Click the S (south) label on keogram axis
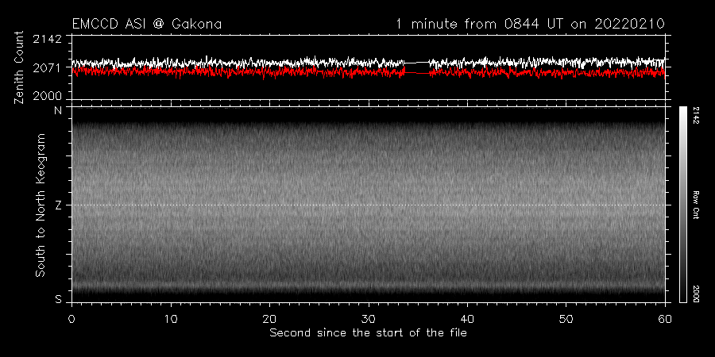Image resolution: width=715 pixels, height=357 pixels. click(x=57, y=299)
